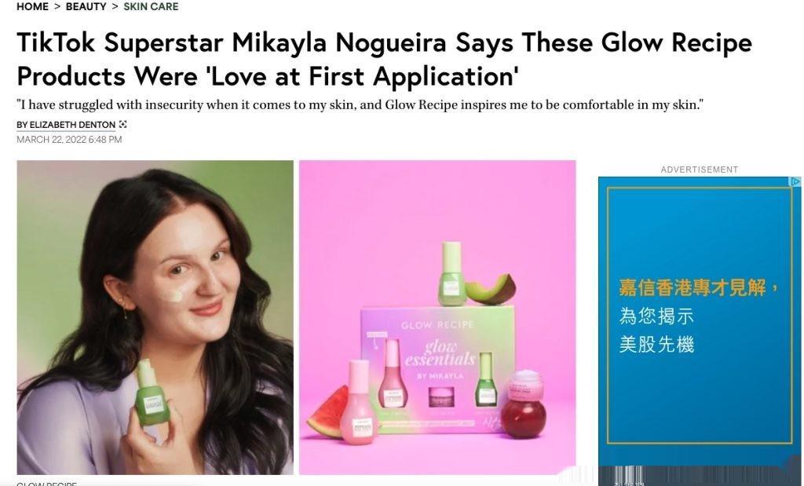Image resolution: width=804 pixels, height=486 pixels.
Task: Click the ADVERTISEMENT label above the banner
Action: pyautogui.click(x=700, y=170)
